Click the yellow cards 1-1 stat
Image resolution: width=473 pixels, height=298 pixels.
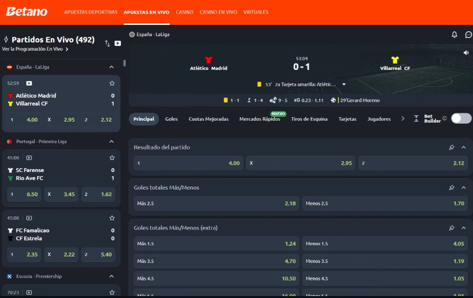coord(231,100)
